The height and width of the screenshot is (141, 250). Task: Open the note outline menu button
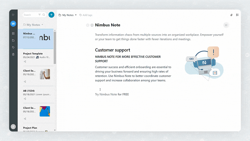tap(226, 25)
